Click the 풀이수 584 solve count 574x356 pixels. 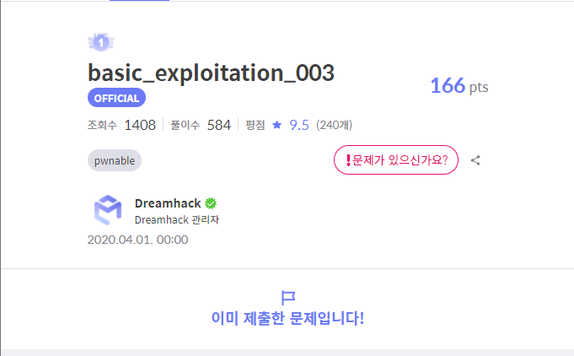pyautogui.click(x=201, y=125)
